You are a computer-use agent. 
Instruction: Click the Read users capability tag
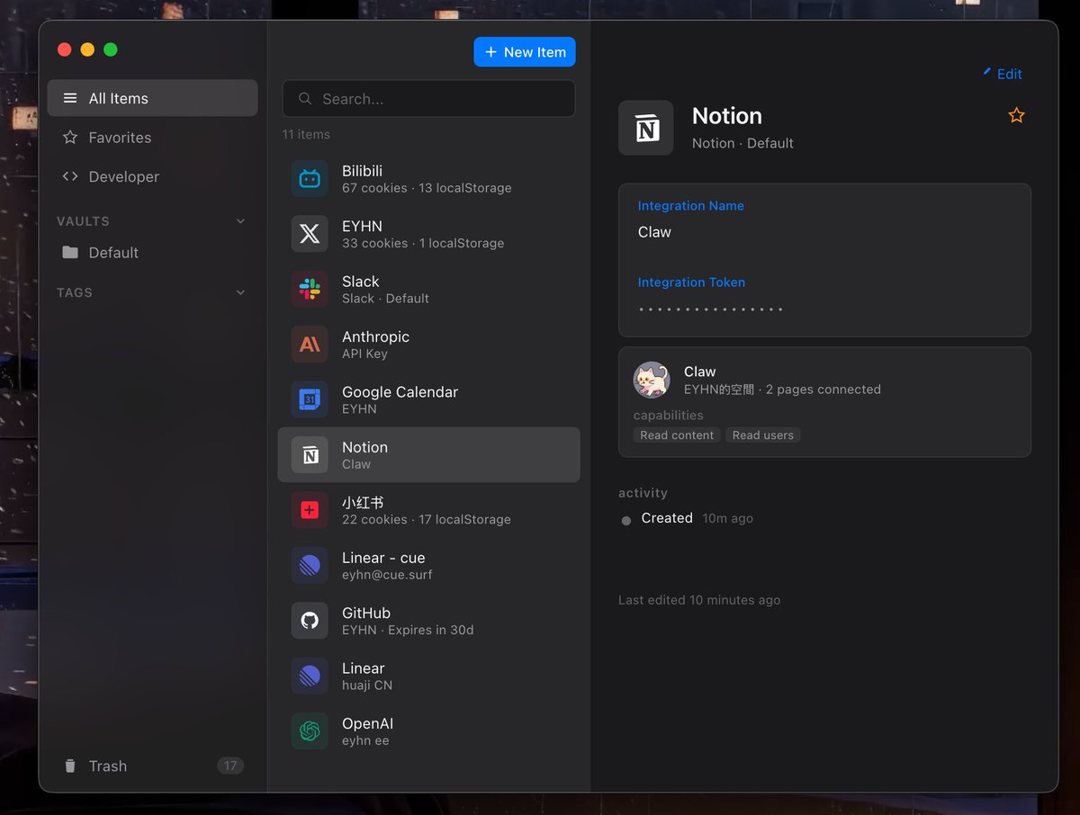pyautogui.click(x=763, y=435)
